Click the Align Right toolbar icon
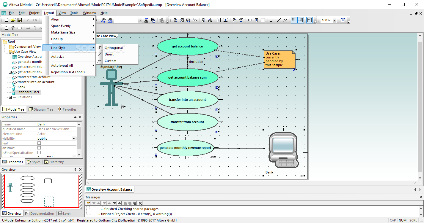The width and height of the screenshot is (424, 223). point(182,20)
